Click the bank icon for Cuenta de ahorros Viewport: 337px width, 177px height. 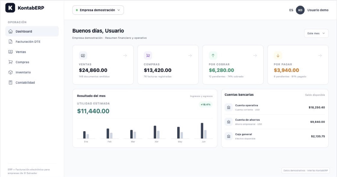(x=229, y=122)
